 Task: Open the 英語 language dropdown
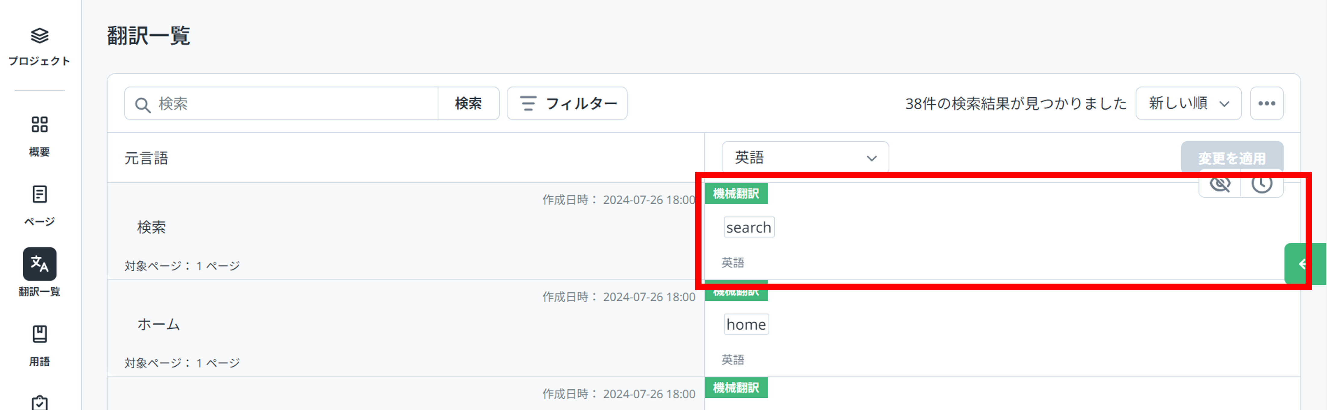pos(805,157)
